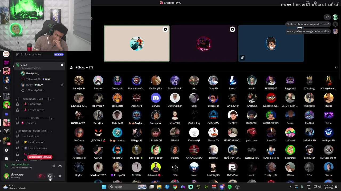Click the Explorar canales browse icon
Image resolution: width=341 pixels, height=191 pixels.
17,54
